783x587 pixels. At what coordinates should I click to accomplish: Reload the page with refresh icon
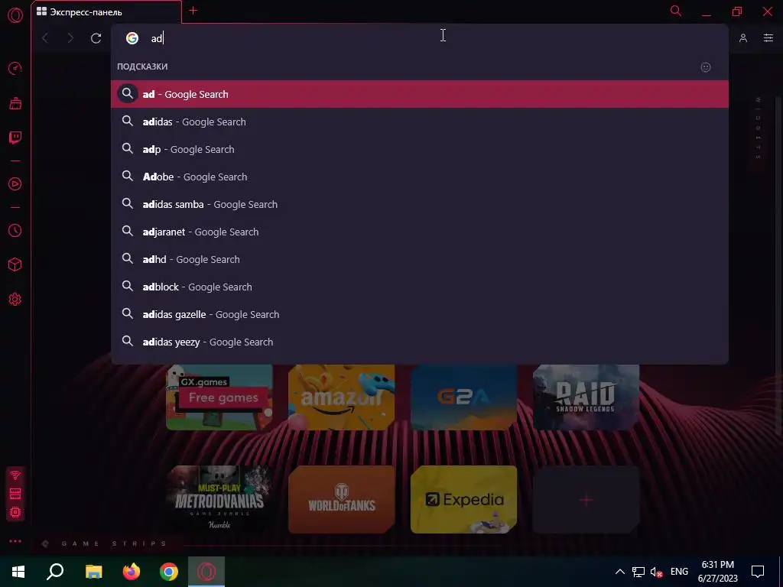96,38
